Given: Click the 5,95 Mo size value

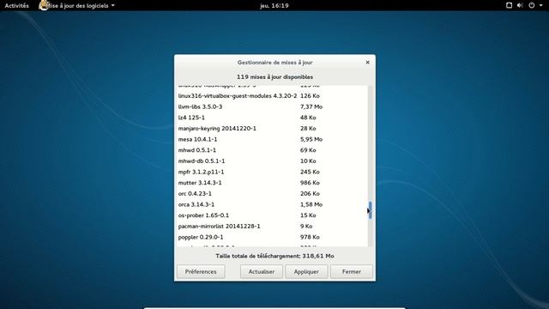Looking at the screenshot, I should 311,139.
